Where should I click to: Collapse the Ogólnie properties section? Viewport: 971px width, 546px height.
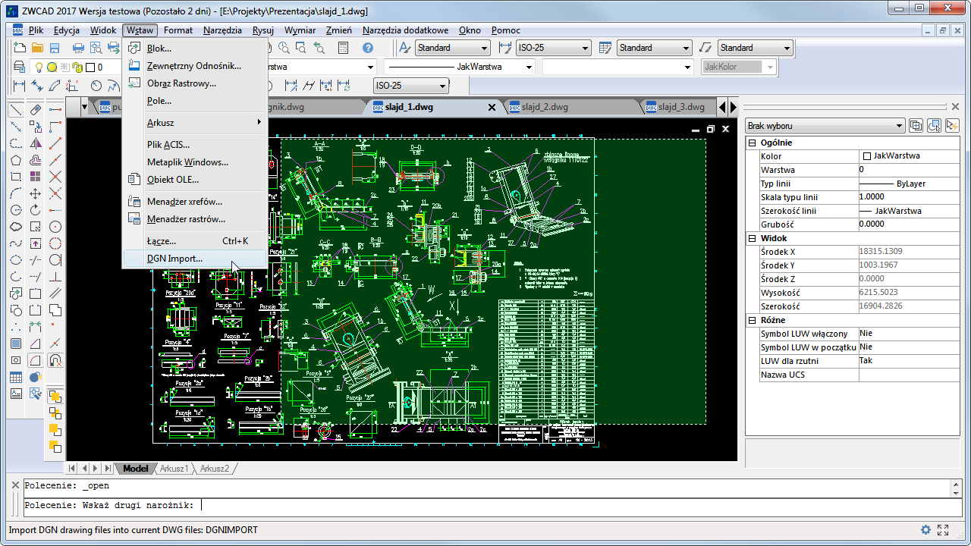coord(753,143)
